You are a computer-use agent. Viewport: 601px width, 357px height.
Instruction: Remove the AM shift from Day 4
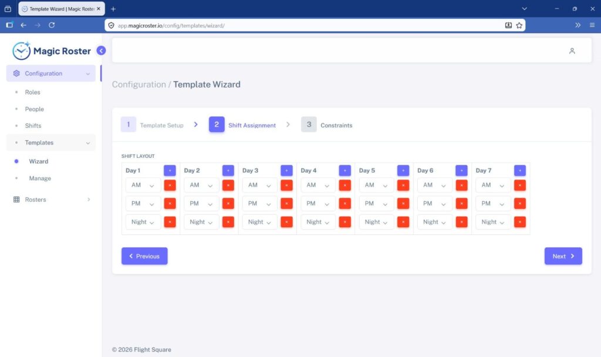tap(345, 185)
